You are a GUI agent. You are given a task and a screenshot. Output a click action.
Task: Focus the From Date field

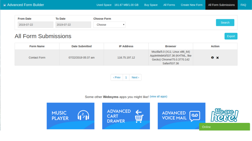(x=36, y=25)
